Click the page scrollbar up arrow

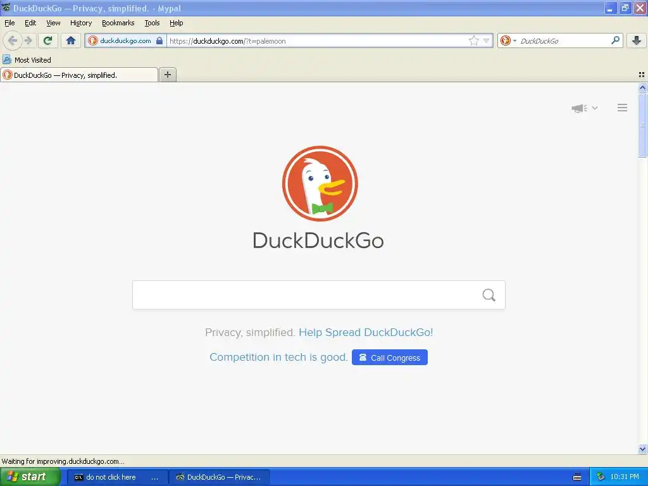click(642, 87)
